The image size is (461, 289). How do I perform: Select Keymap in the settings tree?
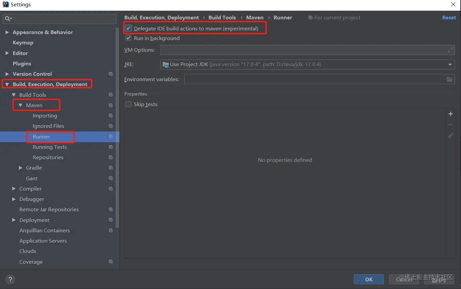[x=23, y=43]
